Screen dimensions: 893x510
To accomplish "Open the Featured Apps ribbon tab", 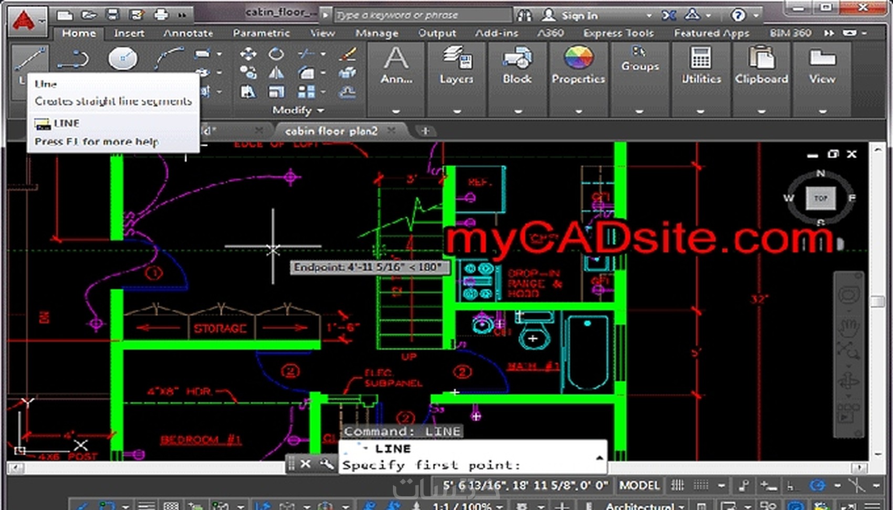I will point(711,33).
